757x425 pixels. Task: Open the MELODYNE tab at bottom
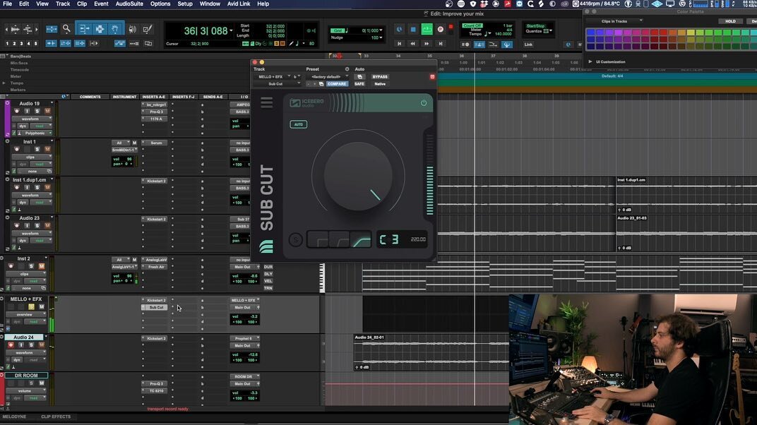pyautogui.click(x=15, y=417)
